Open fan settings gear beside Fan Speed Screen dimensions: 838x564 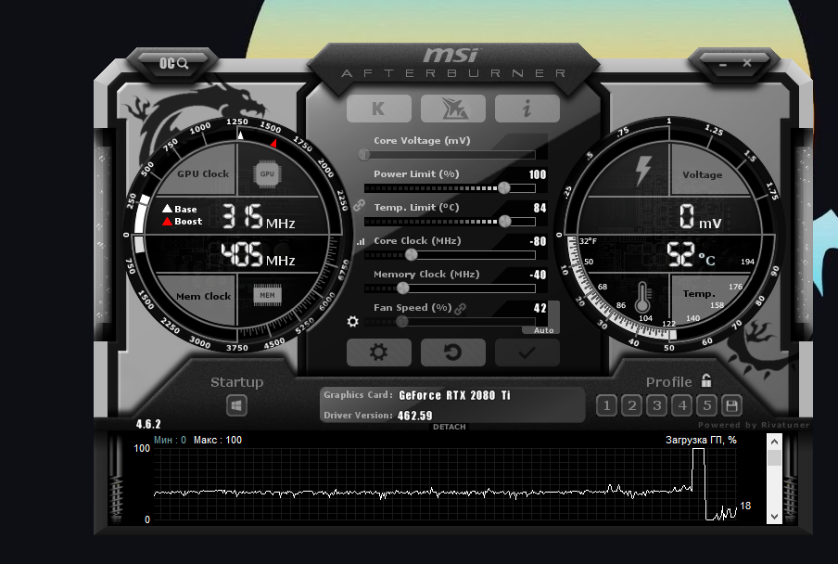[x=353, y=321]
